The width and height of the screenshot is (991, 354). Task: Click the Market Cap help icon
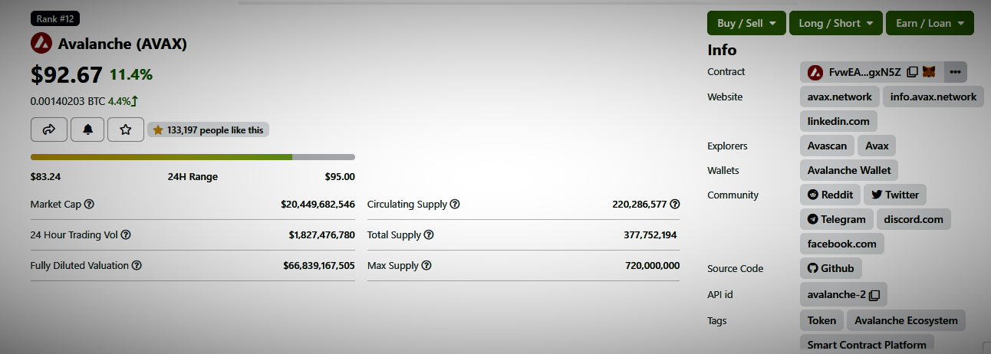(x=89, y=205)
